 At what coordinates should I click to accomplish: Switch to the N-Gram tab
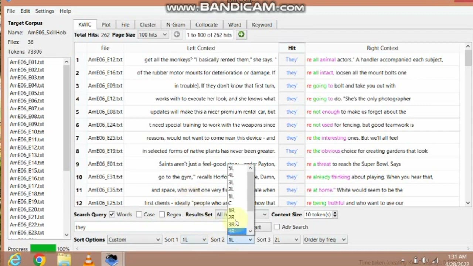pos(176,25)
